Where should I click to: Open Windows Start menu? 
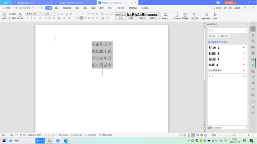(4, 141)
